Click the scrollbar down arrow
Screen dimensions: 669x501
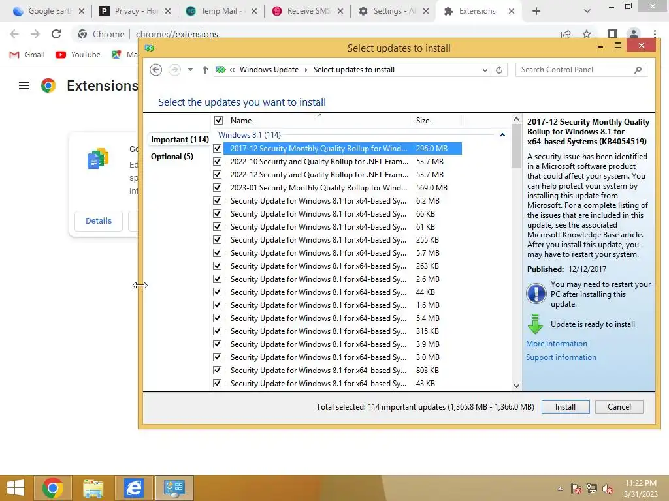click(516, 386)
